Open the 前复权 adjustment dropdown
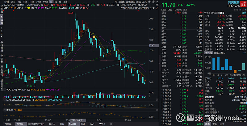This screenshot has height=126, width=247. click(x=122, y=2)
